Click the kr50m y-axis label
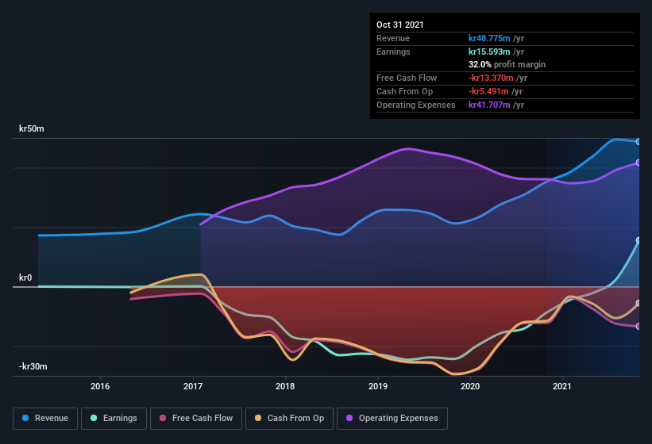The height and width of the screenshot is (444, 652). [32, 128]
